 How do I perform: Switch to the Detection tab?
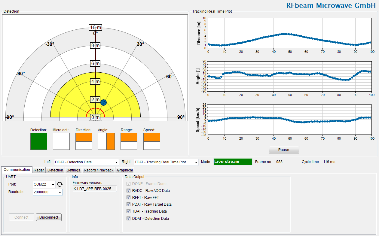(55, 170)
